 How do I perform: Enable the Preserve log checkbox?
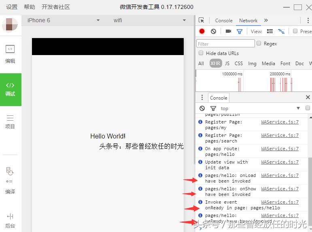point(295,31)
